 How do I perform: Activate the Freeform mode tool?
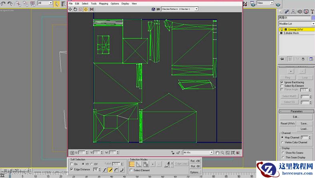pyautogui.click(x=86, y=9)
